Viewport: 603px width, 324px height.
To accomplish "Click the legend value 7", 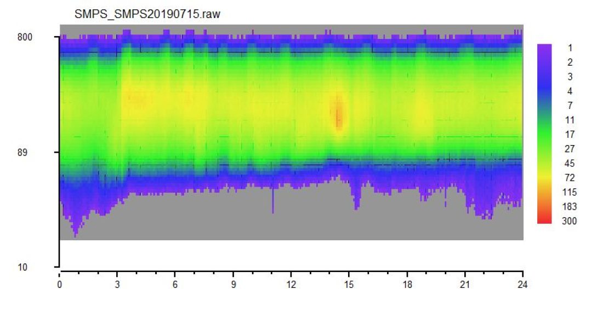I will pos(570,106).
